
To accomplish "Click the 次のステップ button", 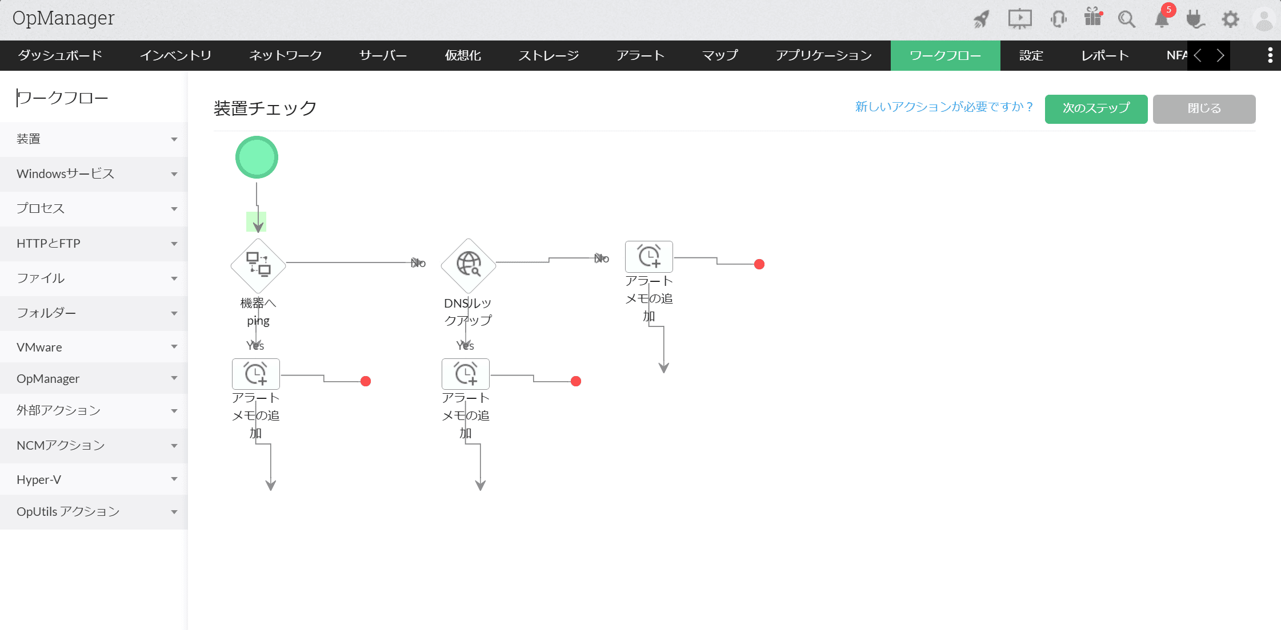I will tap(1096, 108).
